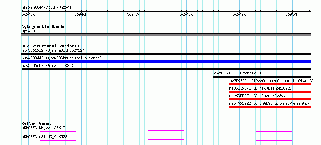Click the 56949k ruler tick label

click(239, 14)
